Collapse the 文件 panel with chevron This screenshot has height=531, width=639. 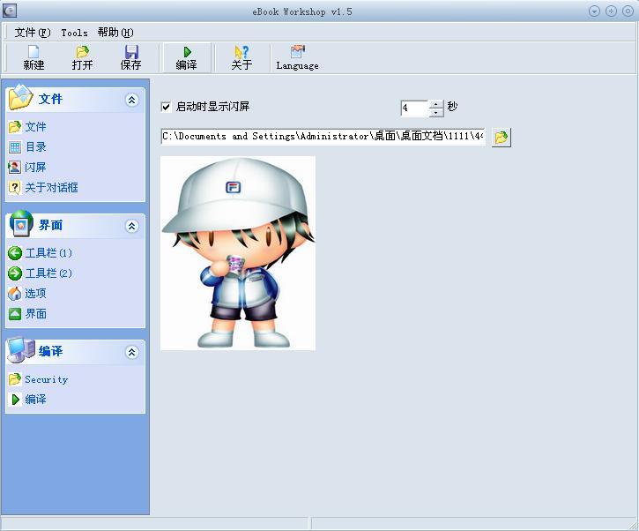131,100
